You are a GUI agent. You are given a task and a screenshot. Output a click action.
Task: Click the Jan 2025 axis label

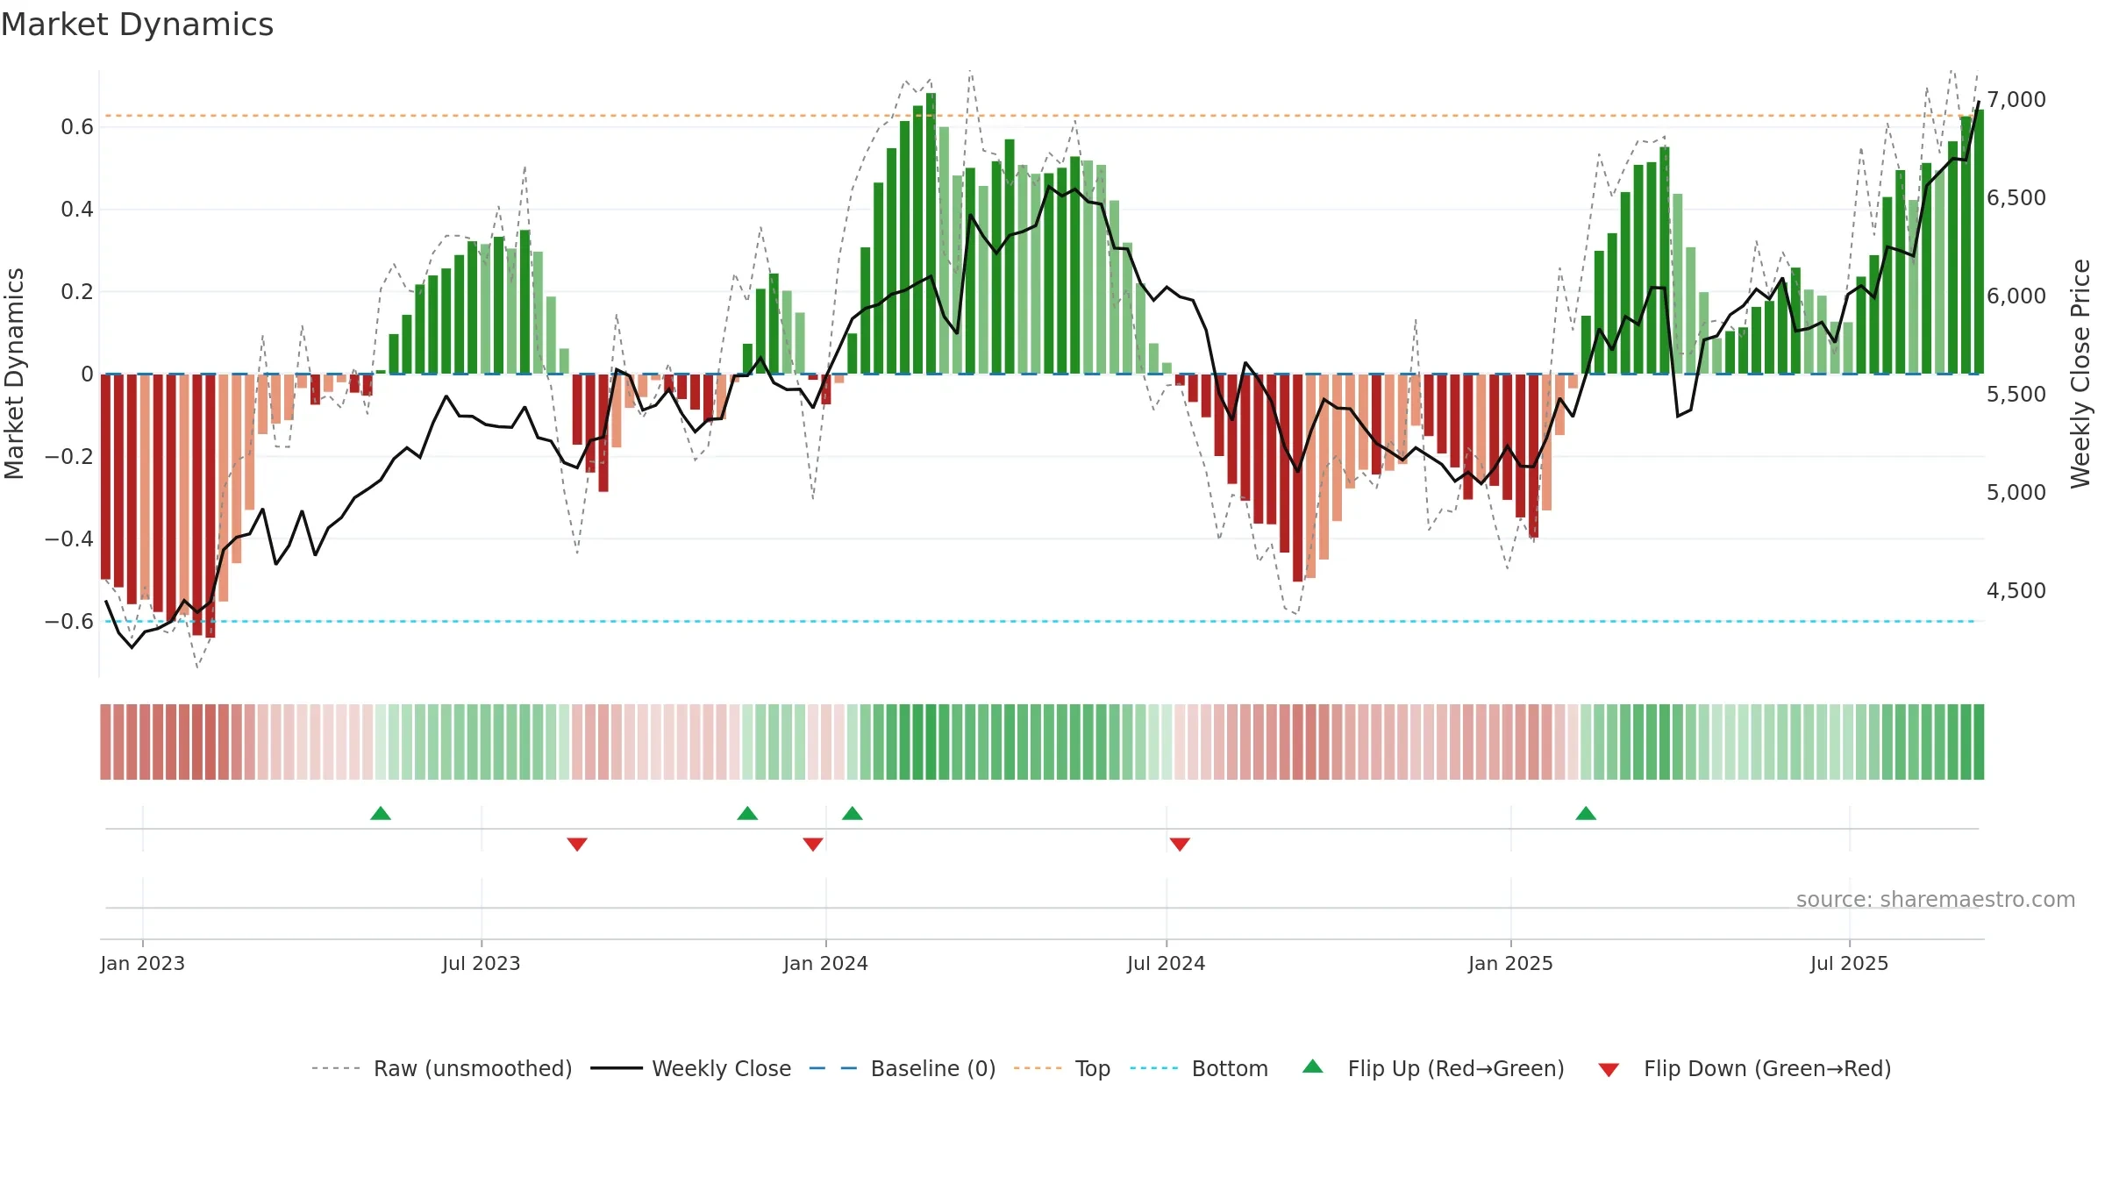[x=1510, y=963]
